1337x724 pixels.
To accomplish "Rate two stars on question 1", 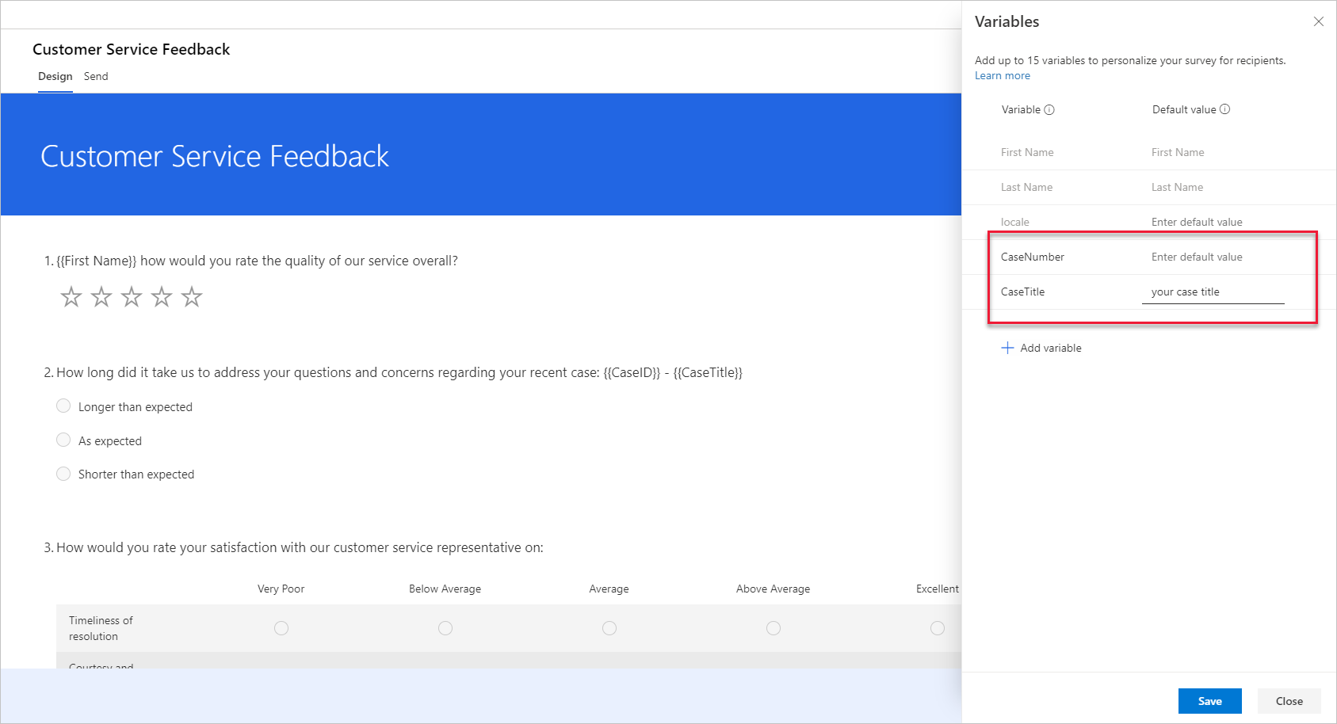I will pos(101,297).
